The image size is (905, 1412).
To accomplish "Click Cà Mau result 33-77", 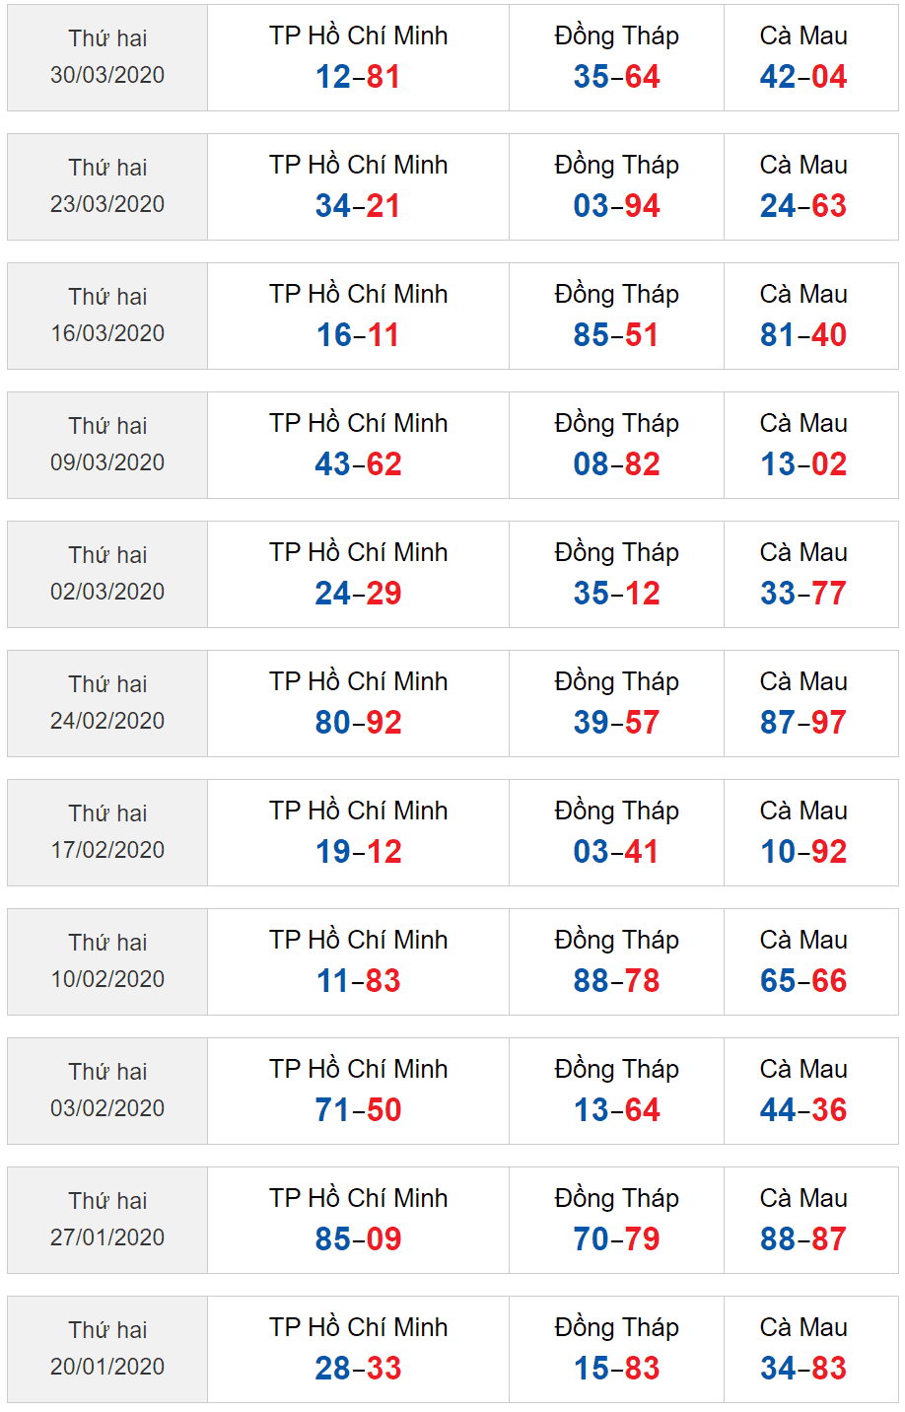I will click(x=803, y=594).
